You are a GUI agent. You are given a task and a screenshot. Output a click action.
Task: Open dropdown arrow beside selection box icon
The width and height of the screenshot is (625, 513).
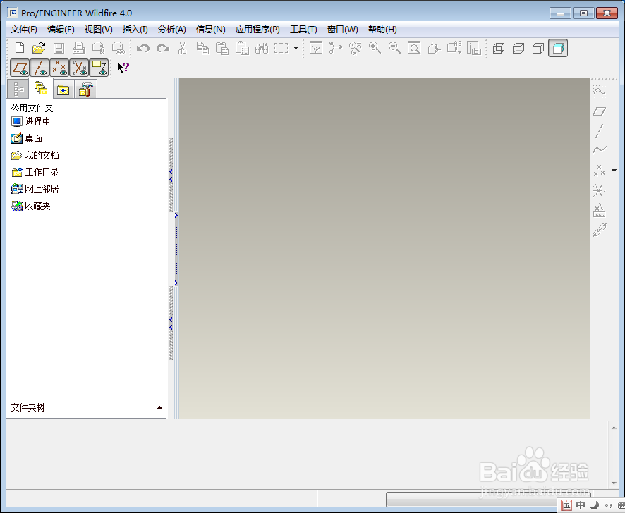(296, 48)
